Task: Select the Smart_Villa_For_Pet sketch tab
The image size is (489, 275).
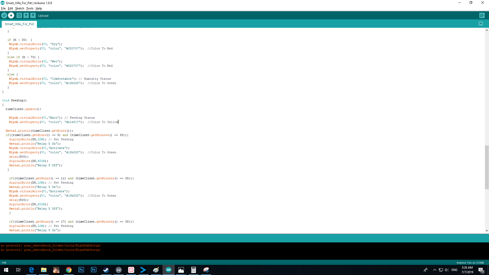Action: (19, 24)
